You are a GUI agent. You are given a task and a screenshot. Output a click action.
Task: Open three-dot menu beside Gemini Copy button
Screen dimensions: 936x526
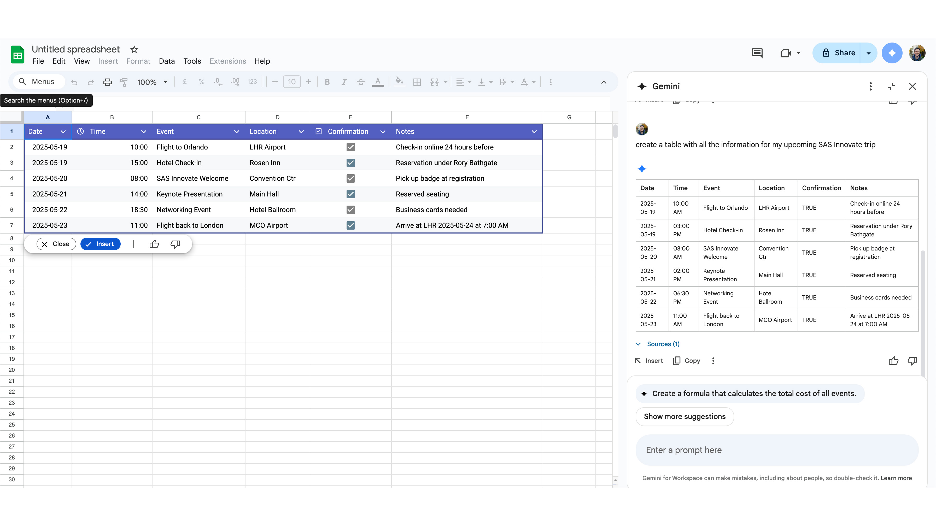[713, 361]
